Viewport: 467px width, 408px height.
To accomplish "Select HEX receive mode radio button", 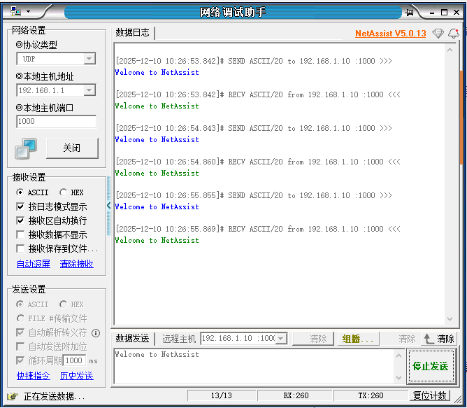I will [x=63, y=192].
